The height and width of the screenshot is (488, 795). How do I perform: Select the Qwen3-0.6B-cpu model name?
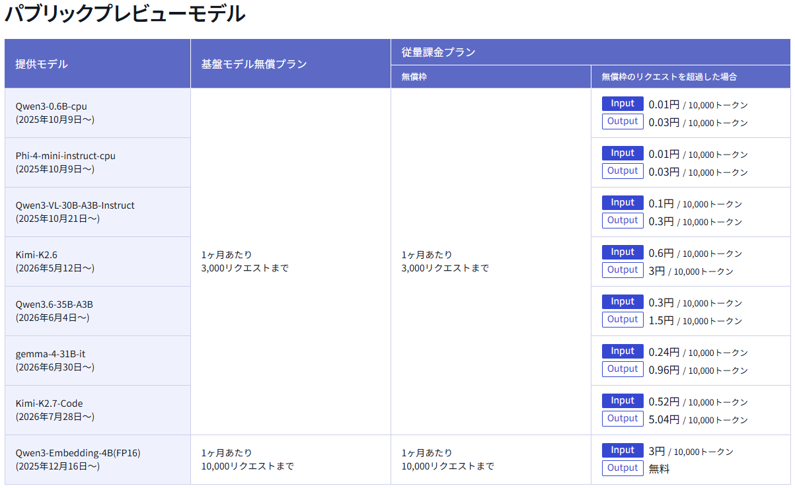pyautogui.click(x=52, y=106)
